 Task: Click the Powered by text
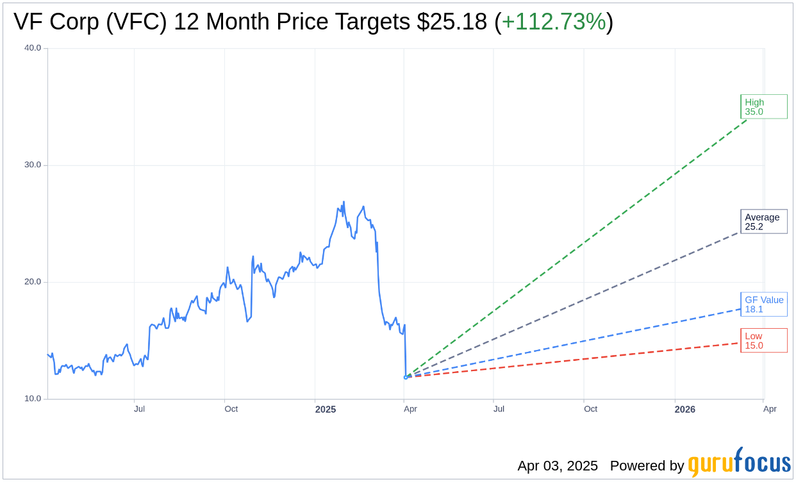pyautogui.click(x=647, y=466)
